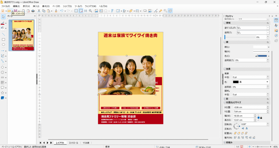Viewport: 279px width, 148px height.
Task: Select the Symbol Shapes smiley tool
Action: [x=3, y=72]
